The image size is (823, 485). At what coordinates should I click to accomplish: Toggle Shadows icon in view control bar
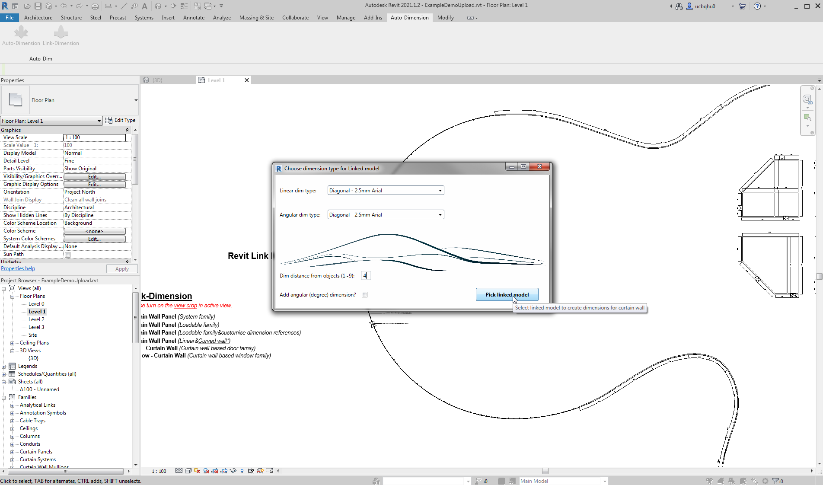(x=206, y=471)
